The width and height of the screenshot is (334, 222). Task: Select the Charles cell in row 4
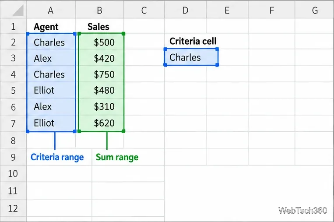[x=51, y=74]
